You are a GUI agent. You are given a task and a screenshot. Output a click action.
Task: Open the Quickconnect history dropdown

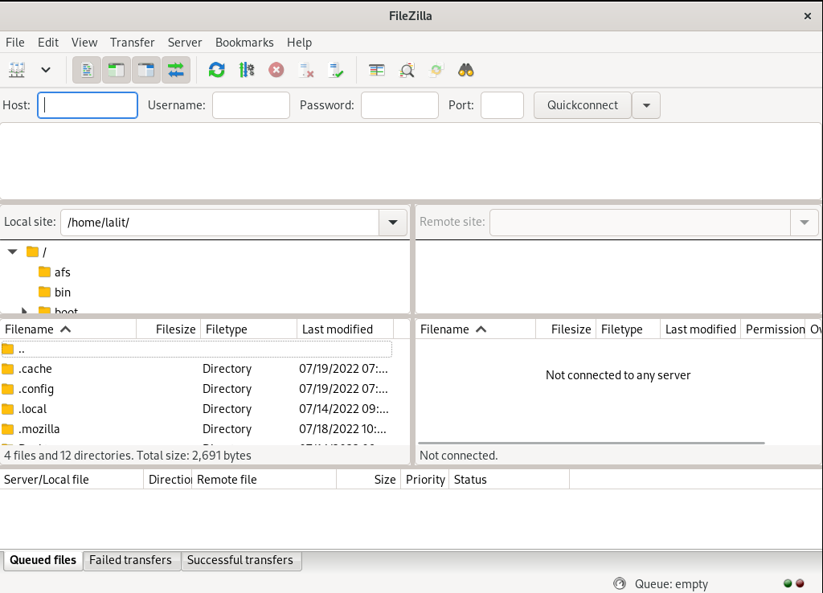(646, 104)
